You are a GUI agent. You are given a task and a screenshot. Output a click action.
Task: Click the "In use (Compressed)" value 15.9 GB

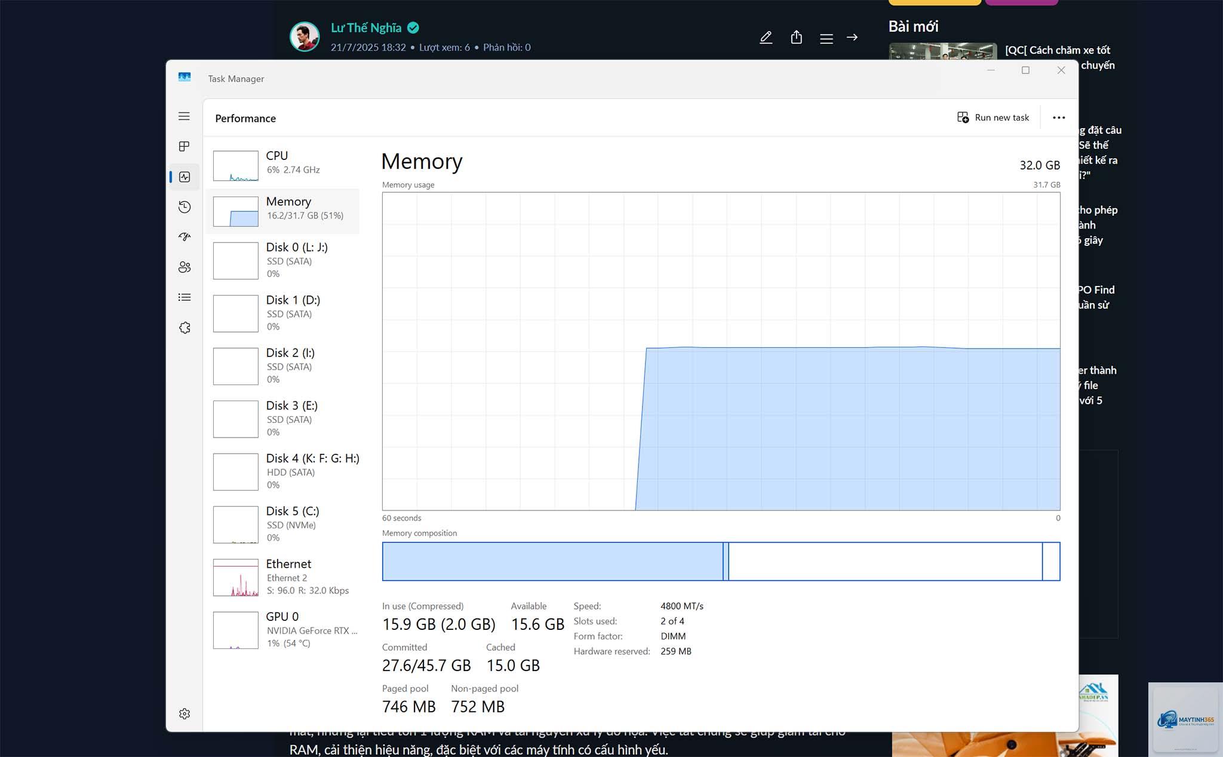pyautogui.click(x=439, y=624)
